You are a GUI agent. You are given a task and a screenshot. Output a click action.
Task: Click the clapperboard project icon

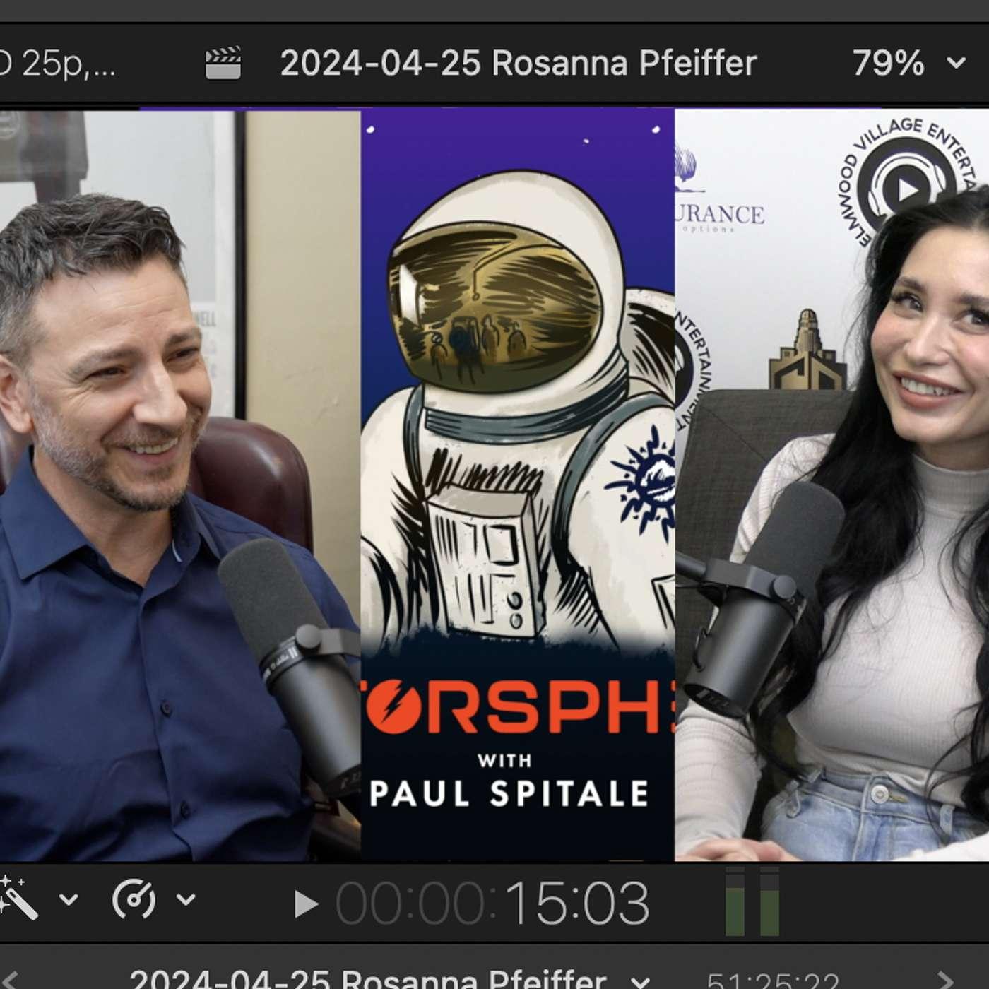click(223, 64)
